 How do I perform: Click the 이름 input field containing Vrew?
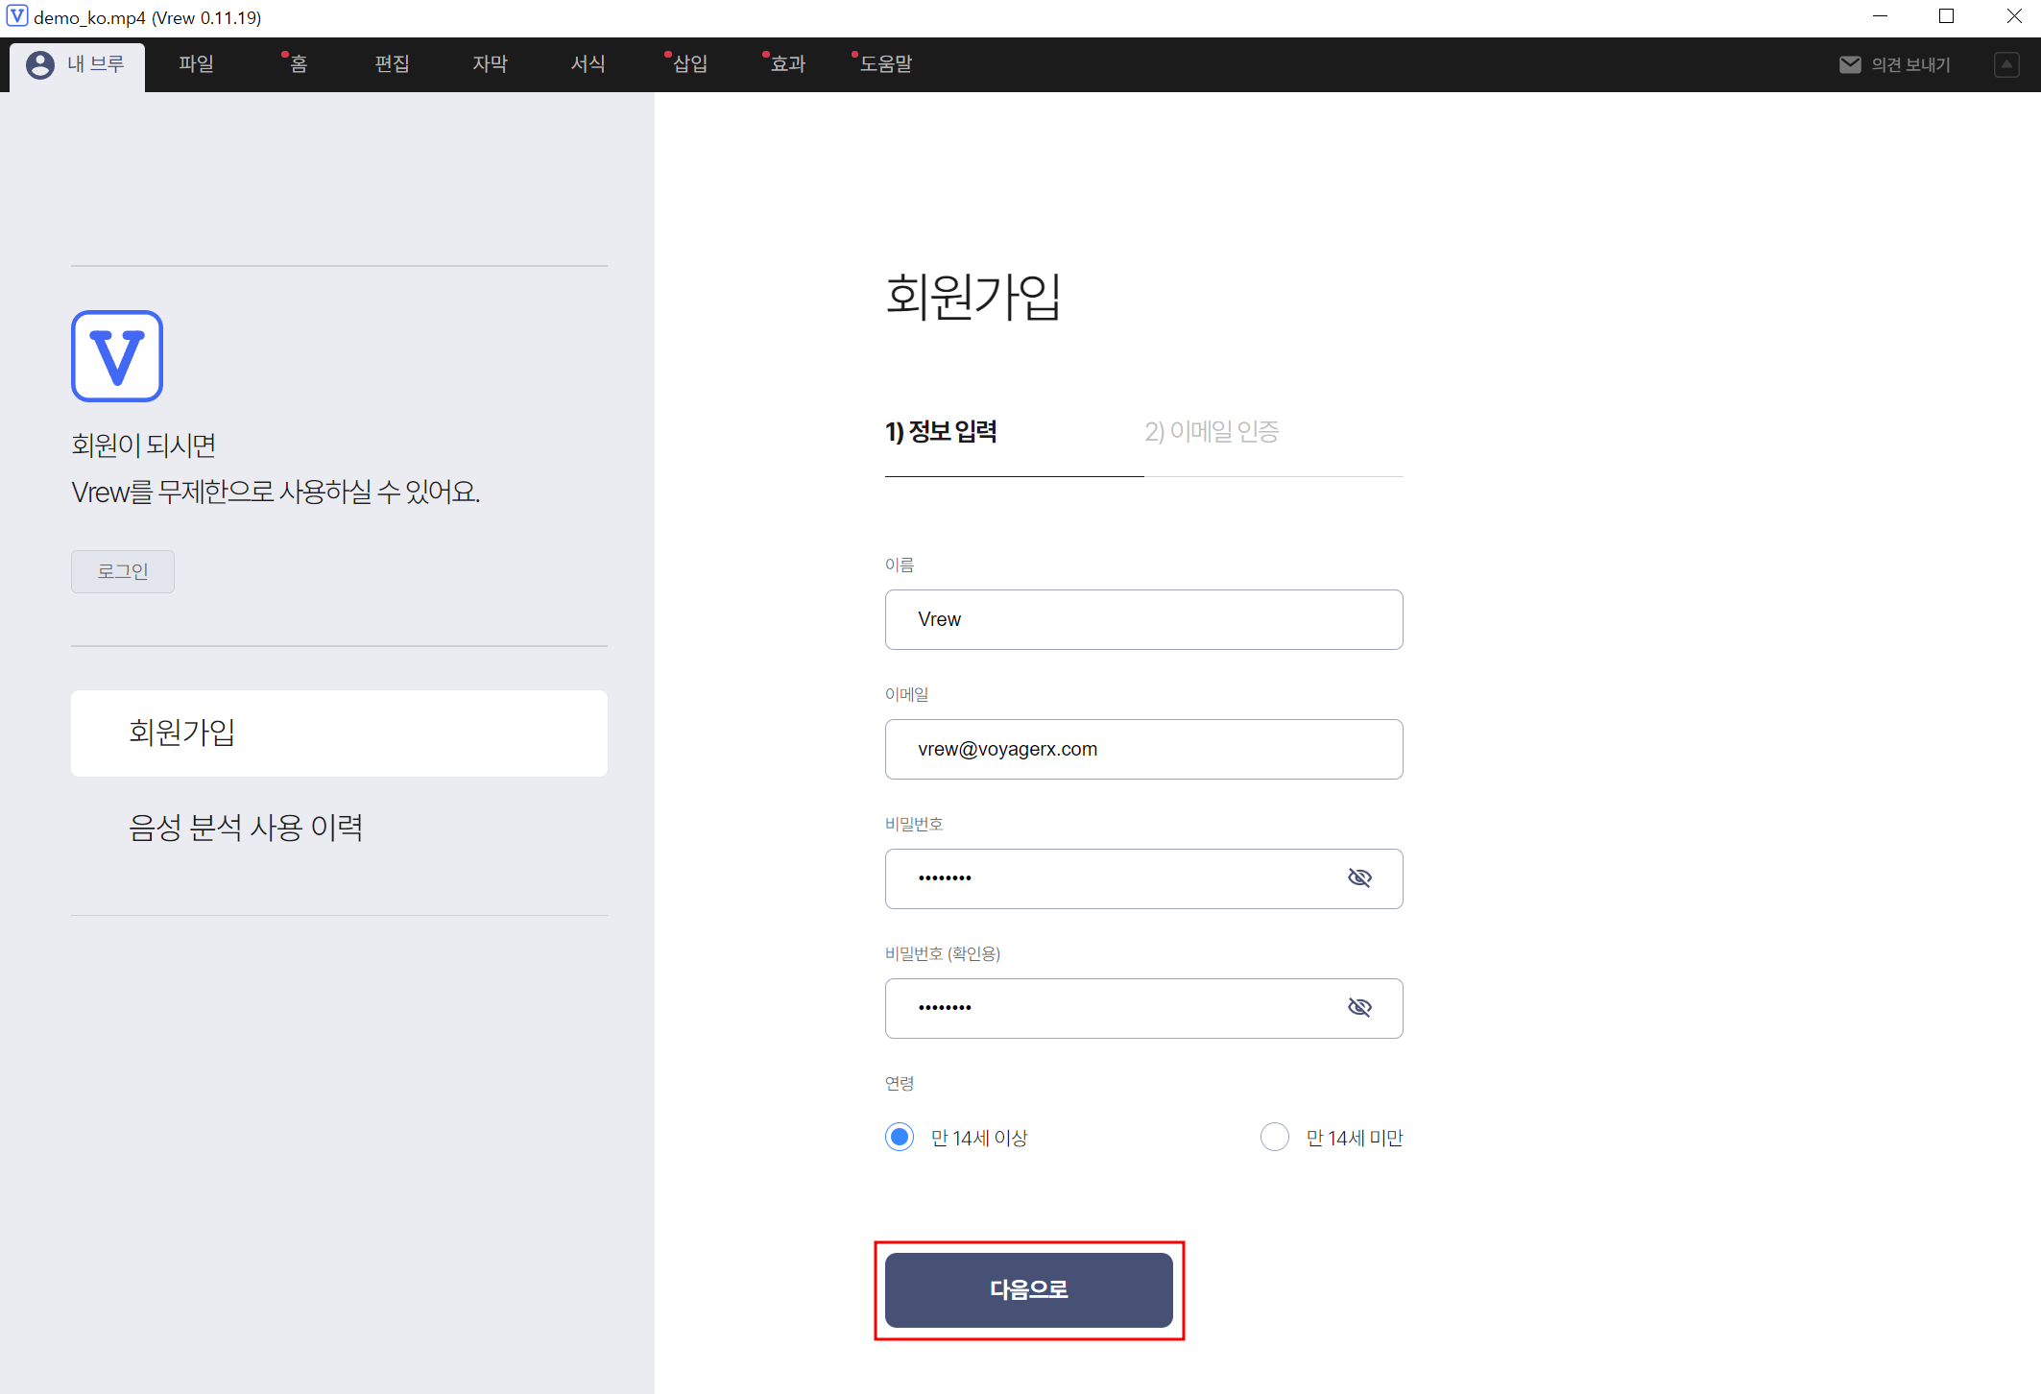coord(1144,619)
